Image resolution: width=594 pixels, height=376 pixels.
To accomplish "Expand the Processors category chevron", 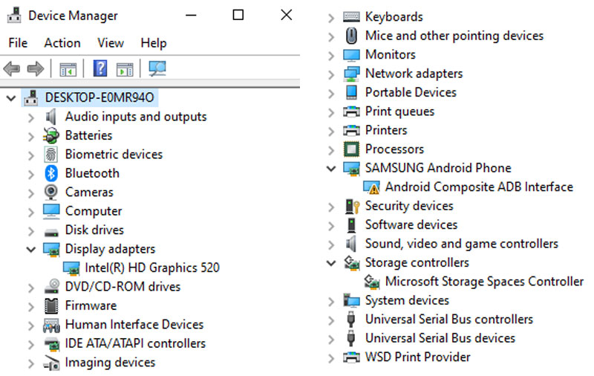I will tap(331, 150).
